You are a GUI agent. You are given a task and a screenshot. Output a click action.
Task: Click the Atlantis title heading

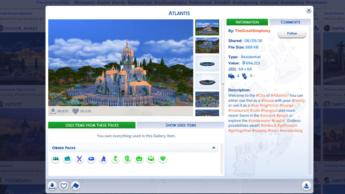(179, 13)
